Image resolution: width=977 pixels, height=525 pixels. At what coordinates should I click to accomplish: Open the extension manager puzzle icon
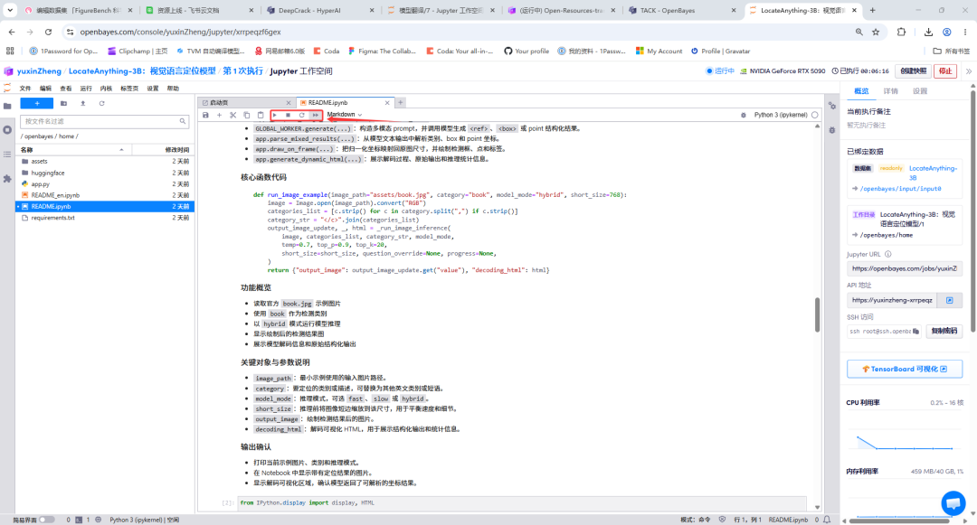pos(7,179)
